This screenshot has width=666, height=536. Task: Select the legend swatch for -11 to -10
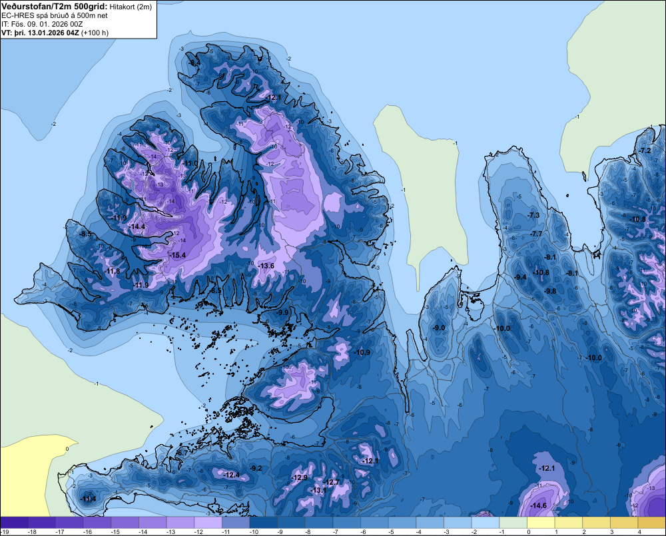click(236, 523)
